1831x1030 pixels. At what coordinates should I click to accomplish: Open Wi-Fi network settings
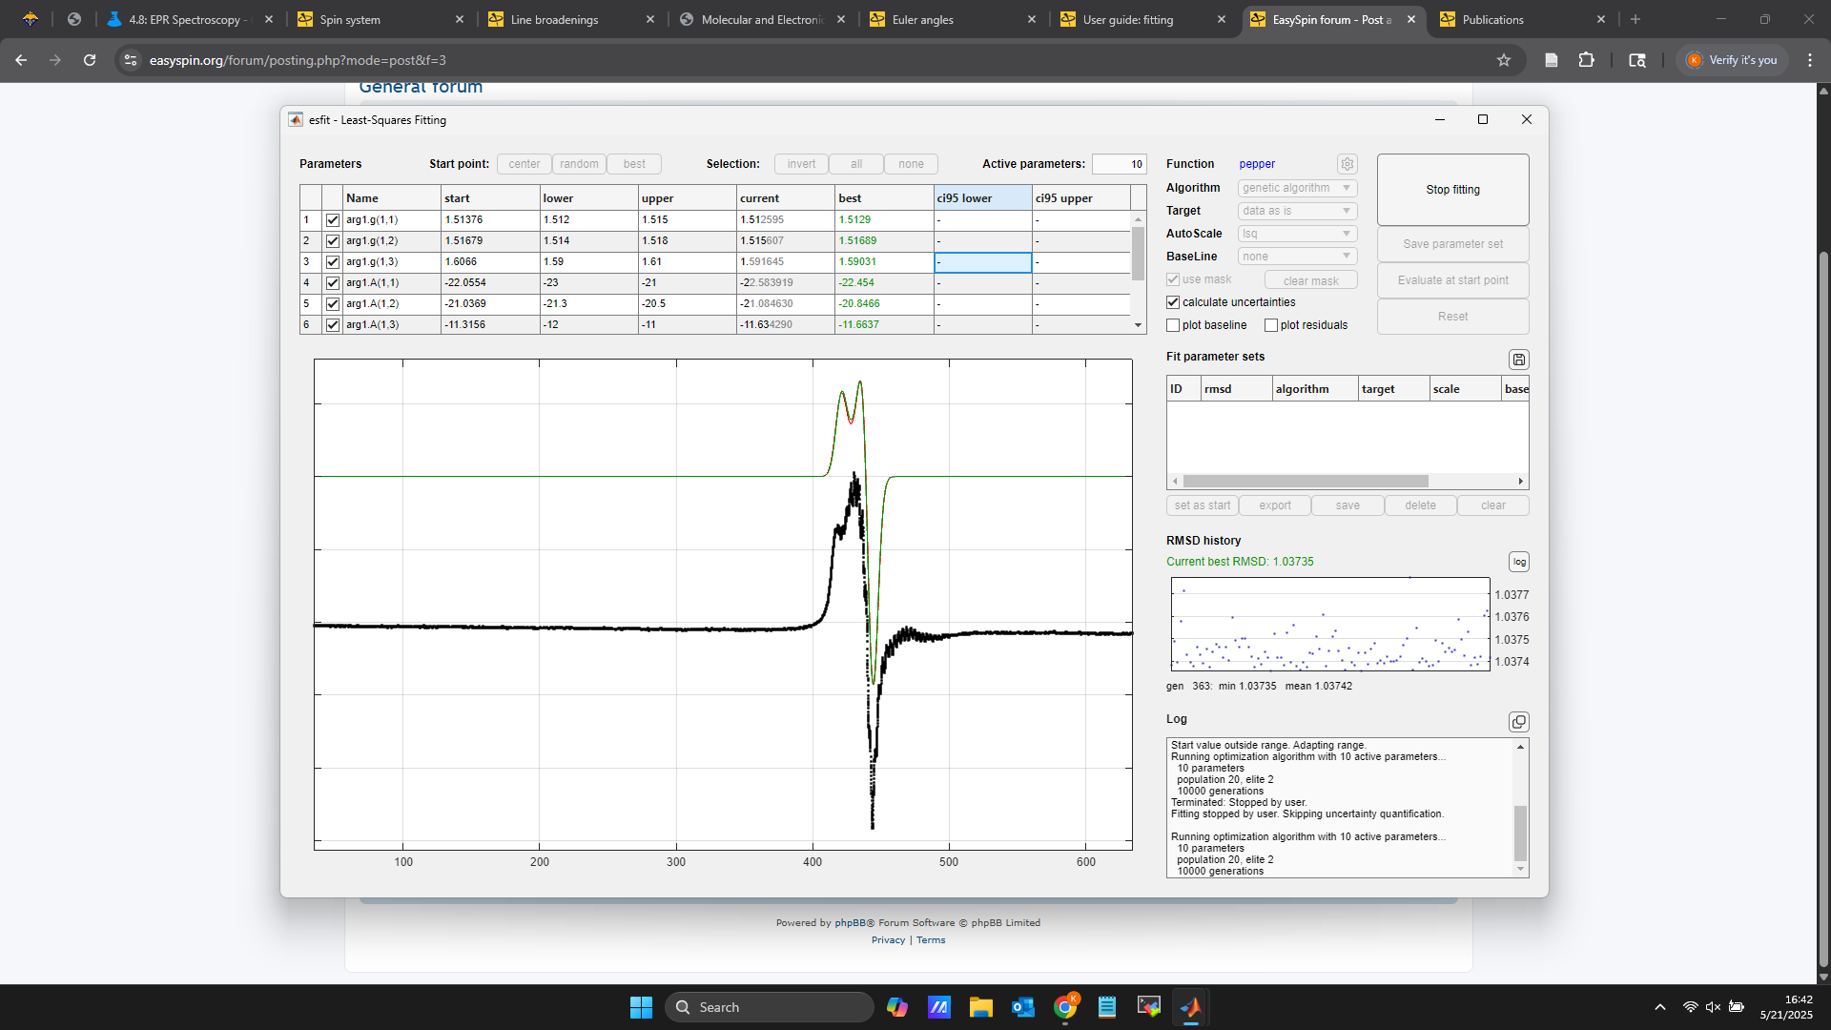(1690, 1007)
